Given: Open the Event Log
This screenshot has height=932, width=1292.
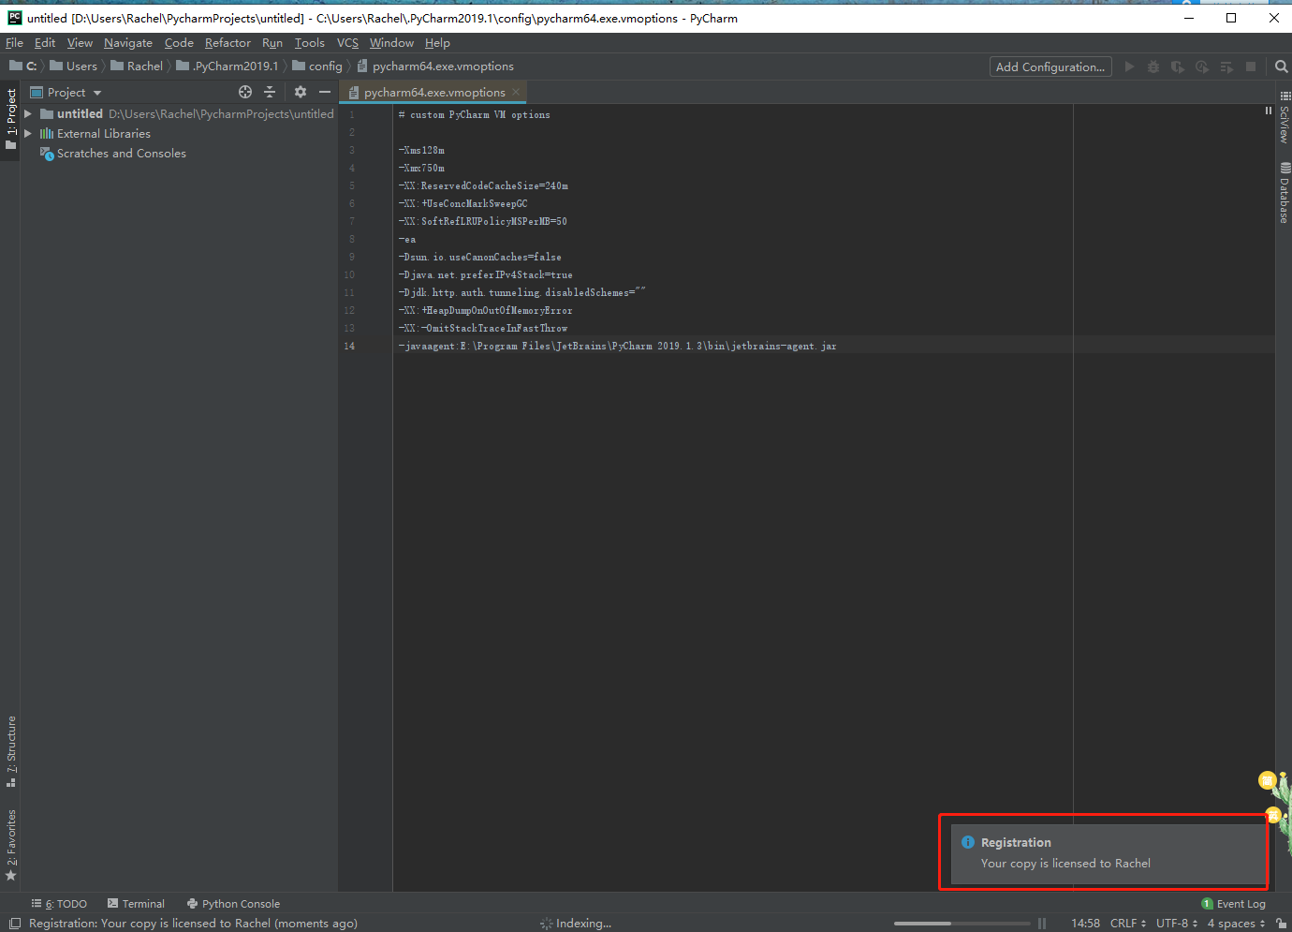Looking at the screenshot, I should [x=1233, y=904].
